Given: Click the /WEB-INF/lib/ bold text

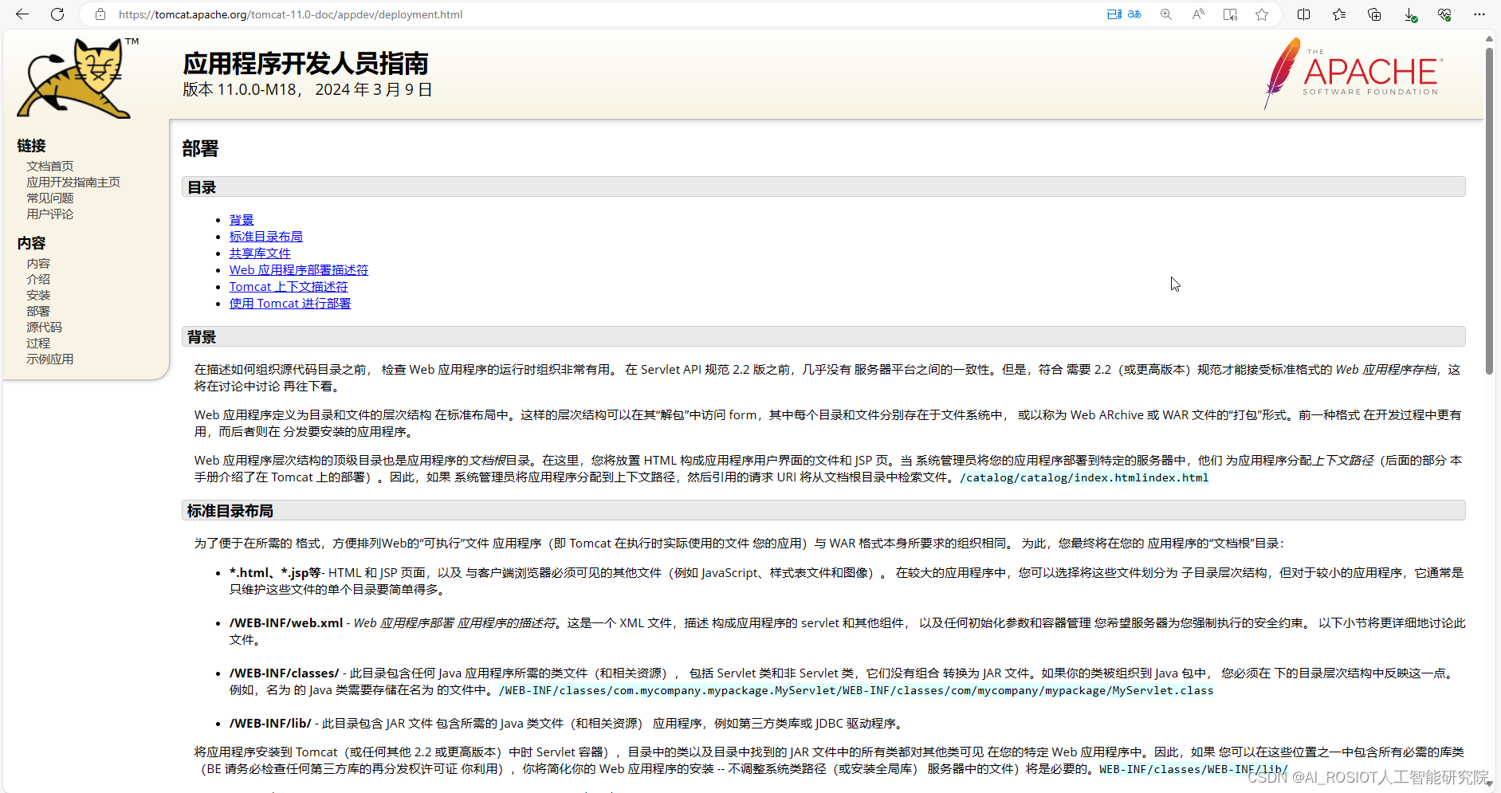Looking at the screenshot, I should pos(270,723).
